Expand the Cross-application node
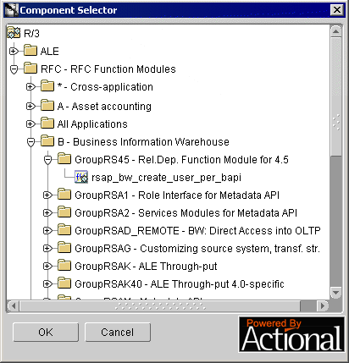The height and width of the screenshot is (363, 349). pyautogui.click(x=30, y=87)
